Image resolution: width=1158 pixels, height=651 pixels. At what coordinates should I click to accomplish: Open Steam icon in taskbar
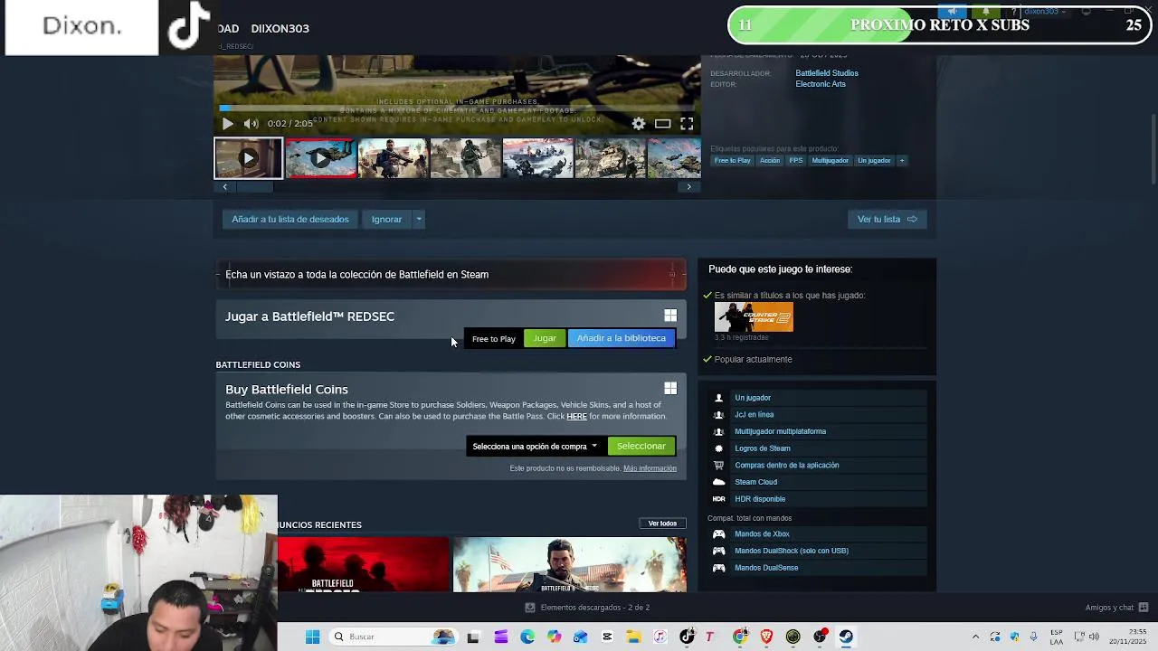click(846, 637)
